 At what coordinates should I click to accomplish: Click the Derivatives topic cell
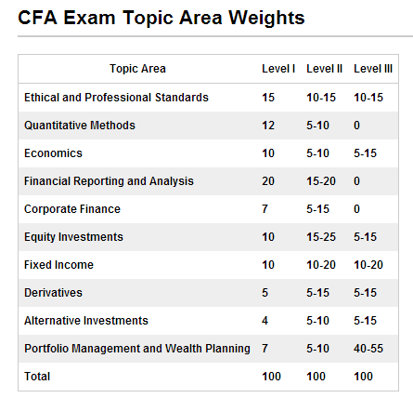point(53,293)
